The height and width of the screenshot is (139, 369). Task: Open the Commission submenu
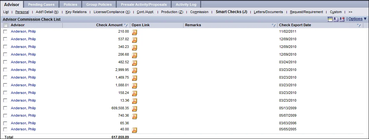pyautogui.click(x=199, y=12)
